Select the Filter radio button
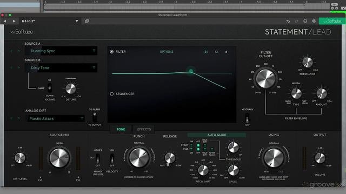 click(112, 52)
